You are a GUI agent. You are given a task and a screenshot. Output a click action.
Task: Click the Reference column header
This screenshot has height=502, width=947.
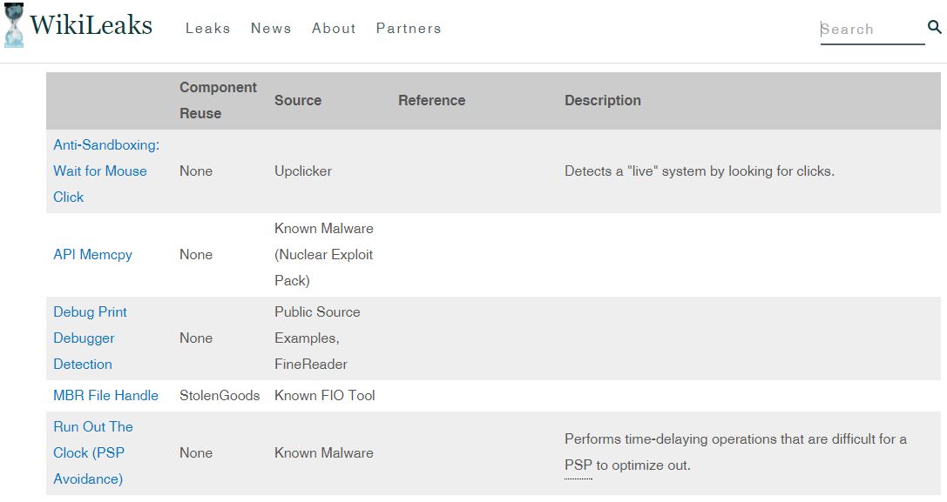point(431,100)
